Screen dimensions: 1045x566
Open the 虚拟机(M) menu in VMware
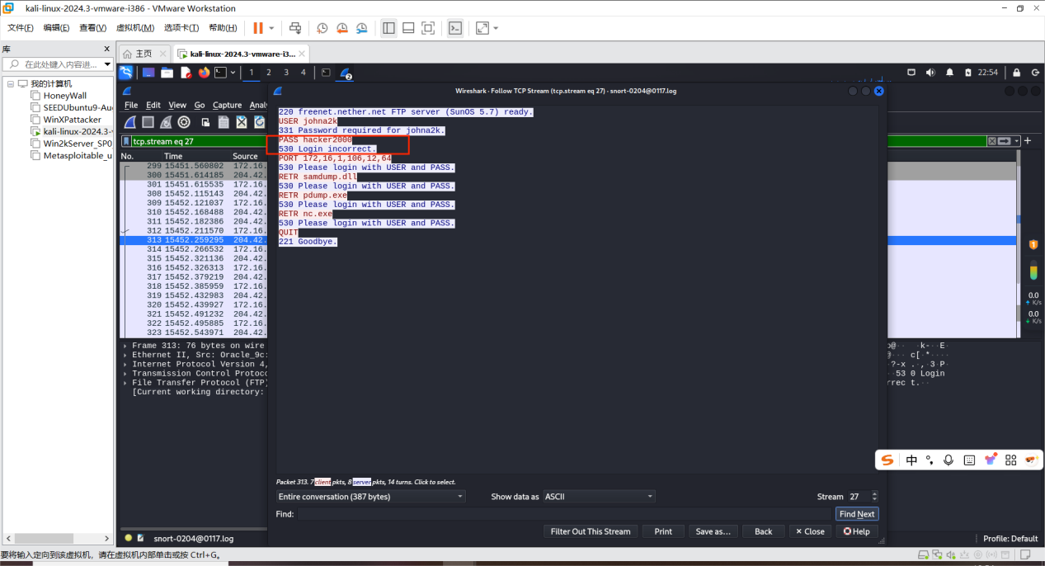(135, 28)
